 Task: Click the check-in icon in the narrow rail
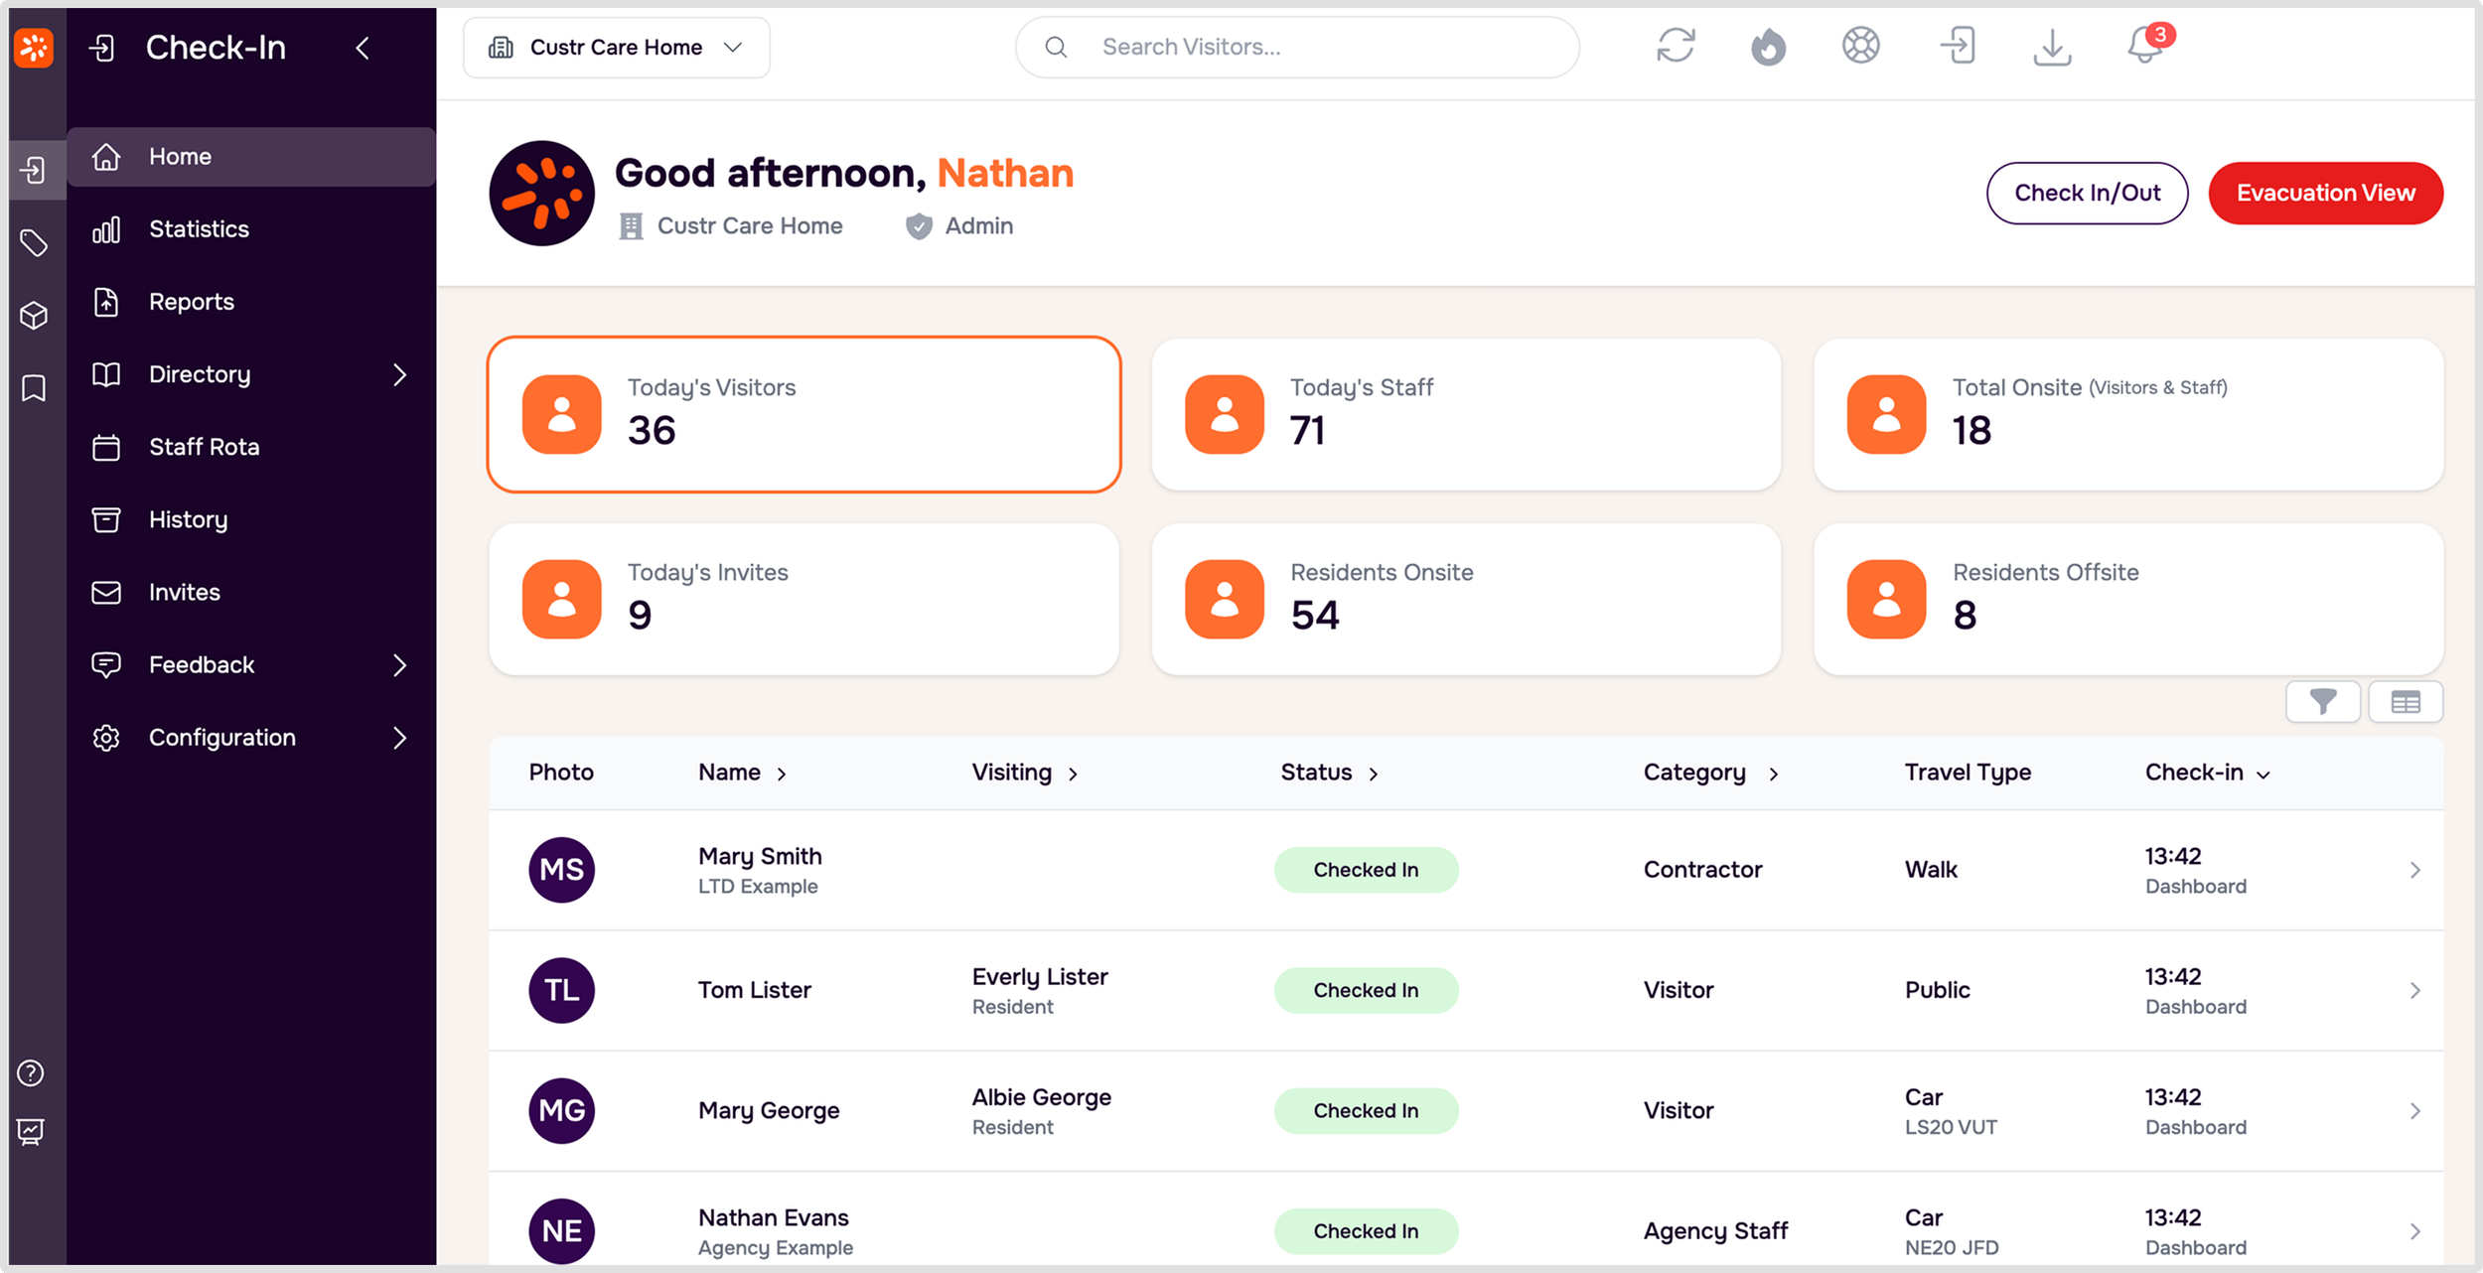[34, 170]
